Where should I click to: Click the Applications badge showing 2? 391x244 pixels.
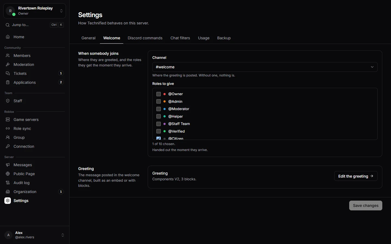pos(61,82)
